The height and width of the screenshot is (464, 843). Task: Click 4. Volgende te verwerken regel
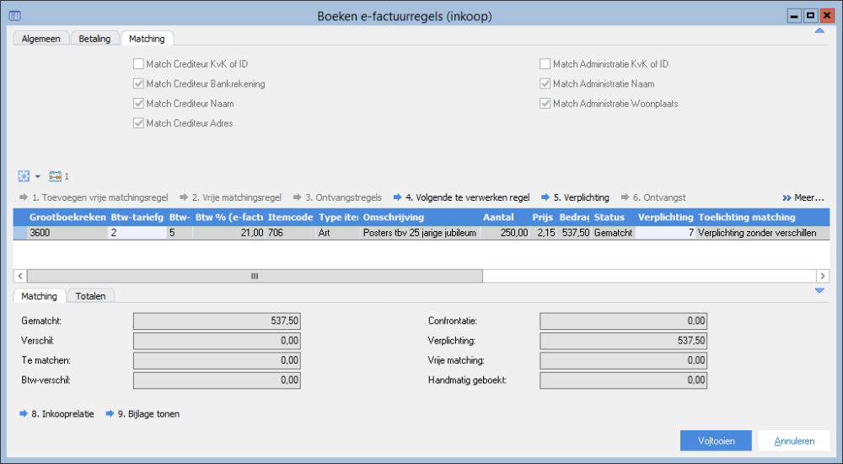click(461, 197)
